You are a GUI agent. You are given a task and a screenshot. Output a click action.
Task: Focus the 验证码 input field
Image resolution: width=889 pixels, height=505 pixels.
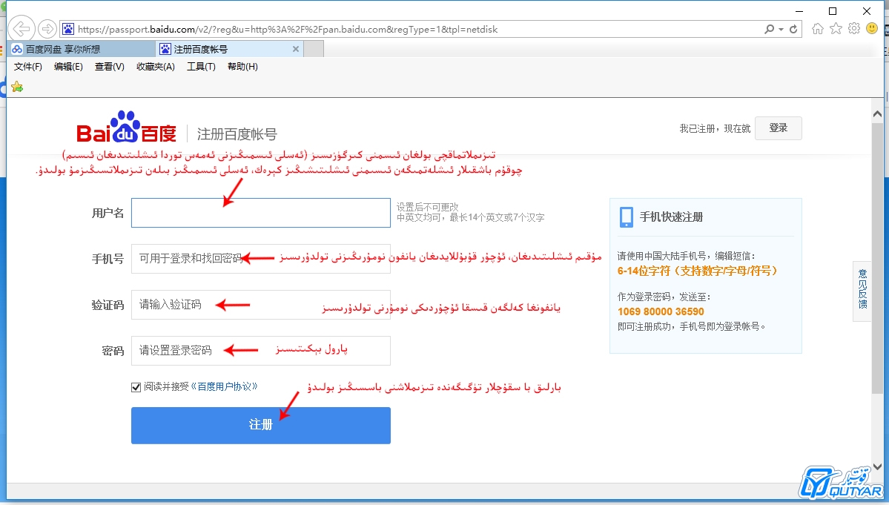[261, 304]
